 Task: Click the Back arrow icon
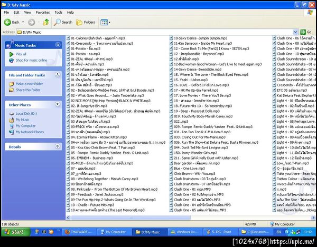[x=7, y=22]
